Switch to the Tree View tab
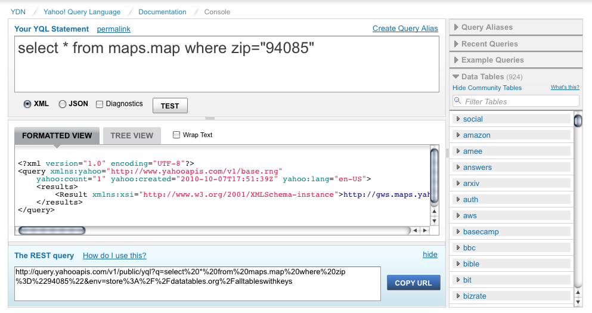 click(132, 135)
